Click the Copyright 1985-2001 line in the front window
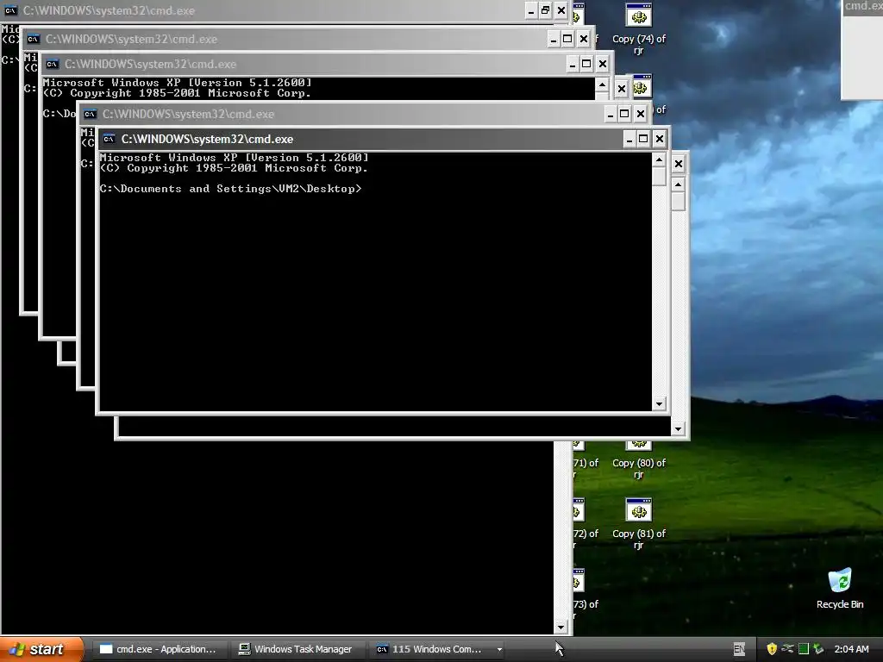Screen dimensions: 883x662 [234, 168]
